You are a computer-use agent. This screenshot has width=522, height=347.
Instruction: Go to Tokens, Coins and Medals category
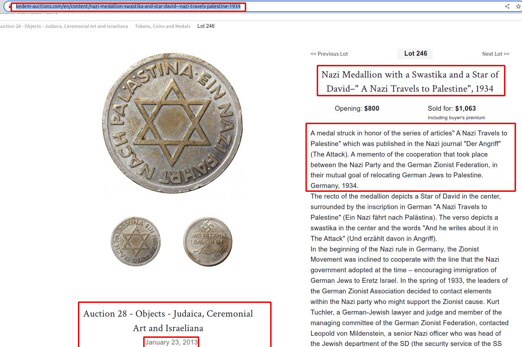pyautogui.click(x=163, y=26)
